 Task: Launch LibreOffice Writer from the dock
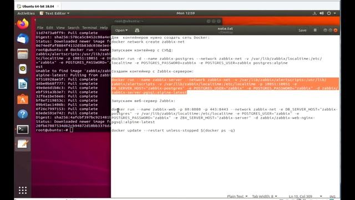click(23, 84)
